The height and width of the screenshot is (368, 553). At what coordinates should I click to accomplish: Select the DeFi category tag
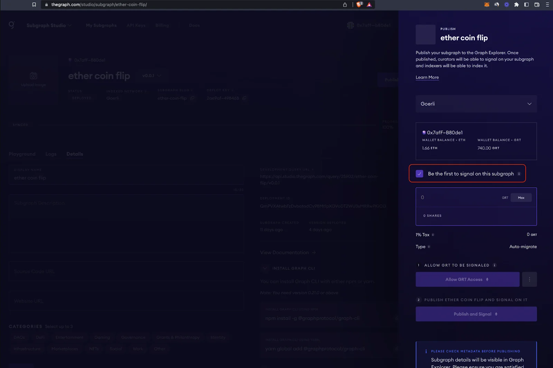point(40,337)
